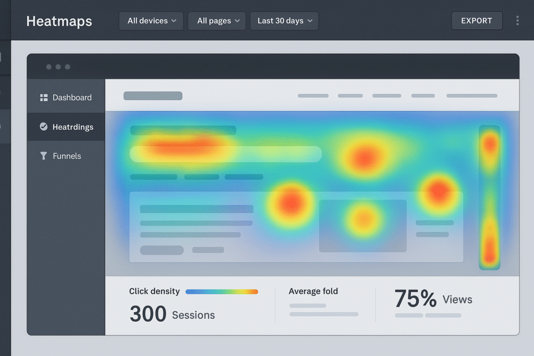Click the Average fold label
This screenshot has height=356, width=534.
(313, 291)
